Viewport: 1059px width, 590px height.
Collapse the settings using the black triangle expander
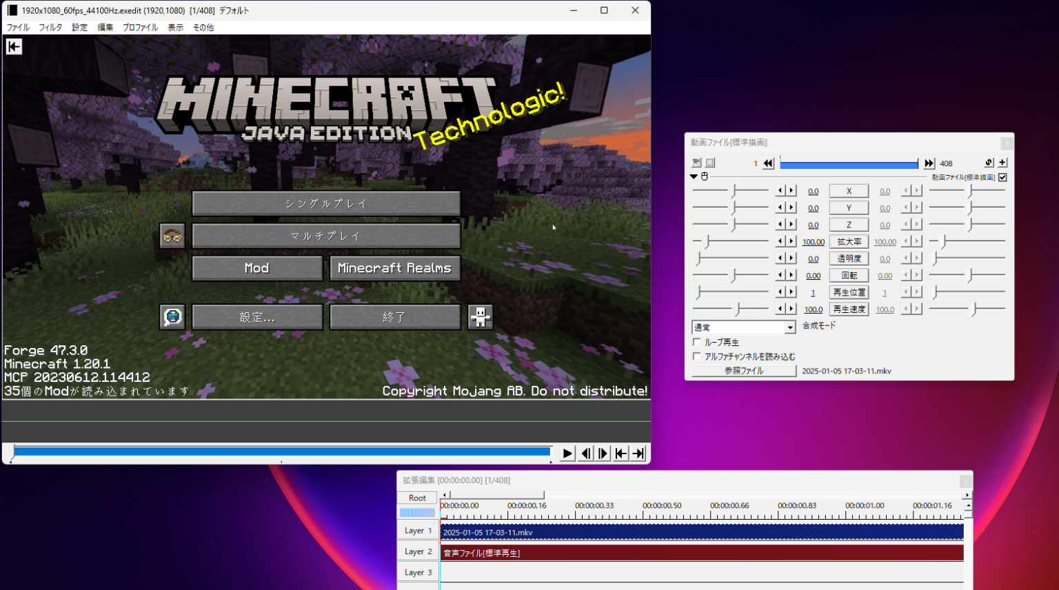(x=694, y=176)
